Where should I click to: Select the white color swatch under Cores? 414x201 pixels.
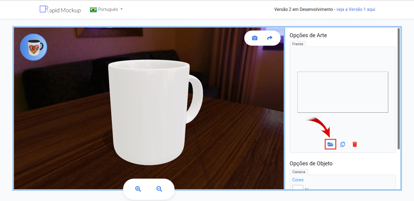(x=298, y=189)
